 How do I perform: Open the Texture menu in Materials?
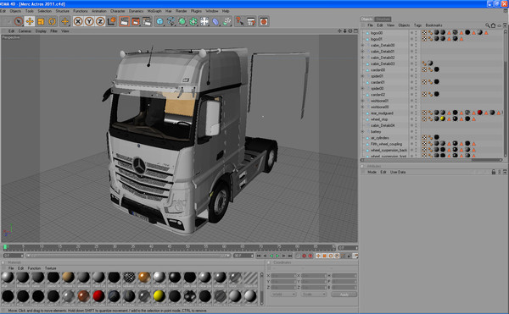coord(50,268)
